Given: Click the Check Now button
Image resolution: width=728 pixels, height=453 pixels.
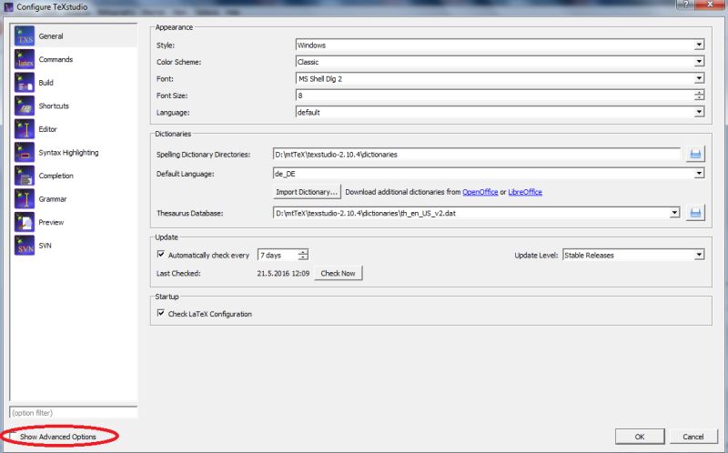Looking at the screenshot, I should click(x=338, y=273).
